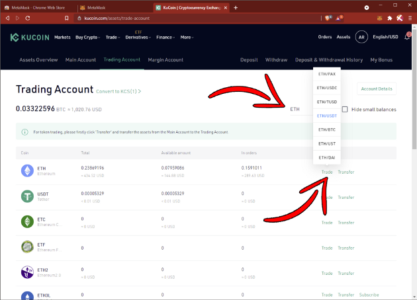The width and height of the screenshot is (417, 300).
Task: Select ETH/BTC pair
Action: click(327, 130)
